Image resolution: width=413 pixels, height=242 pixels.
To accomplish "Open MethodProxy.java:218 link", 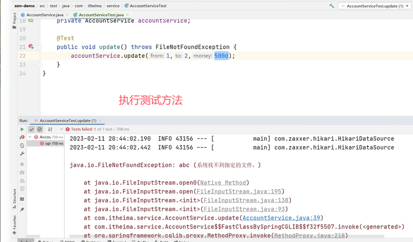I will (310, 235).
